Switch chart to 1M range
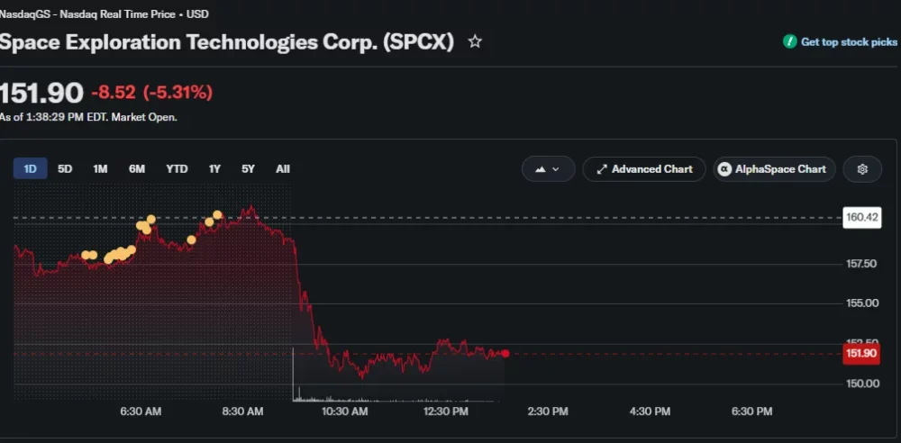This screenshot has width=901, height=443. coord(100,169)
